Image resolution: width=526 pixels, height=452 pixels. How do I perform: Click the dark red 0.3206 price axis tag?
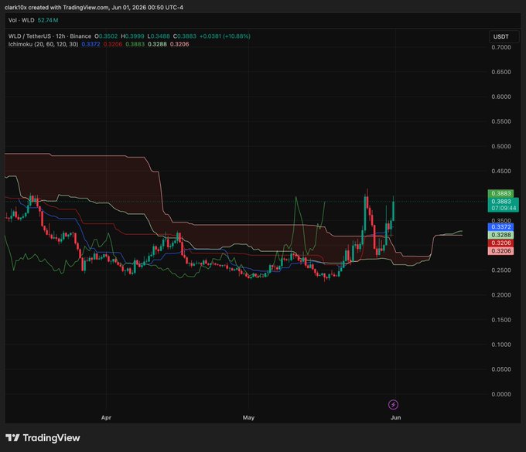point(500,243)
